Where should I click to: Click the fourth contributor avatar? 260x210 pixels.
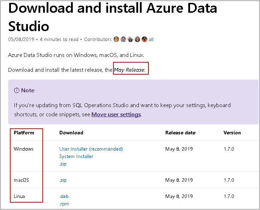pyautogui.click(x=137, y=39)
